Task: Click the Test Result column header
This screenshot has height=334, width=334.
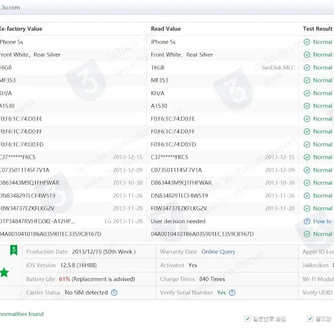Action: click(318, 29)
